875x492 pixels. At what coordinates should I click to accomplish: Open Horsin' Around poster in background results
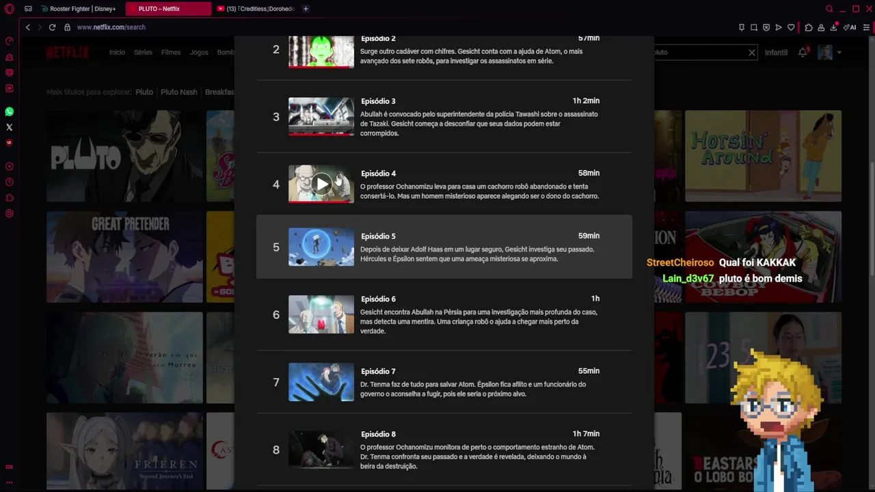coord(763,156)
